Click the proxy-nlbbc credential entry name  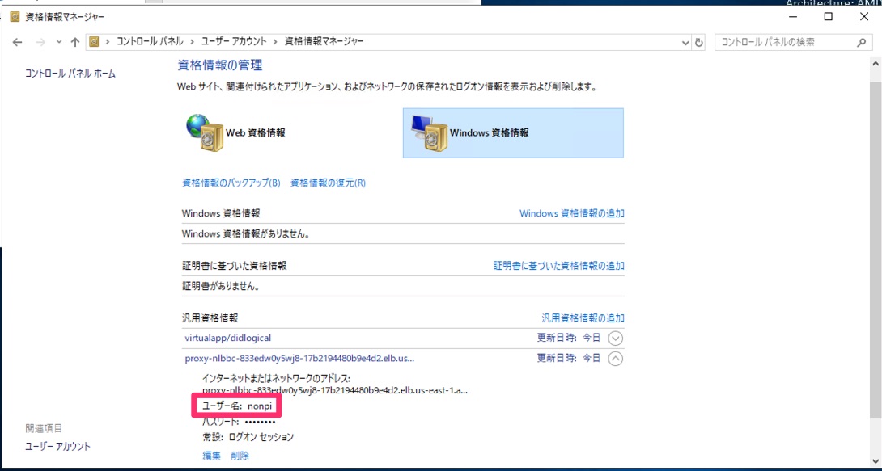[x=300, y=358]
